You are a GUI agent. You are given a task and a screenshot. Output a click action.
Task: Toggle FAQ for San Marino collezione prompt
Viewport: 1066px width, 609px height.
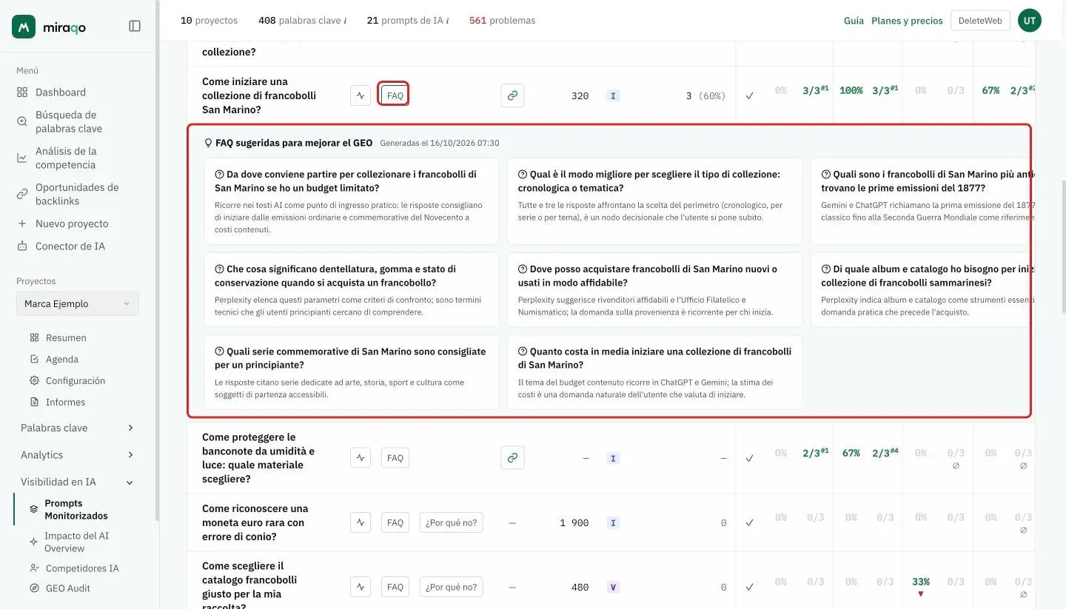[x=395, y=95]
